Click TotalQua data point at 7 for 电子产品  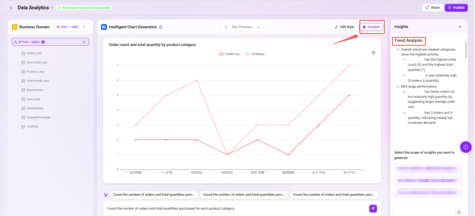pyautogui.click(x=349, y=65)
